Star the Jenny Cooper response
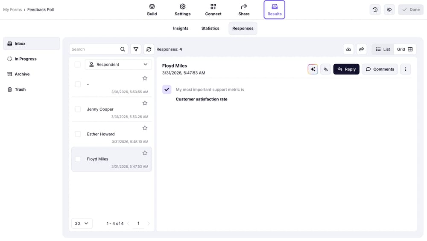This screenshot has height=241, width=427. [145, 103]
